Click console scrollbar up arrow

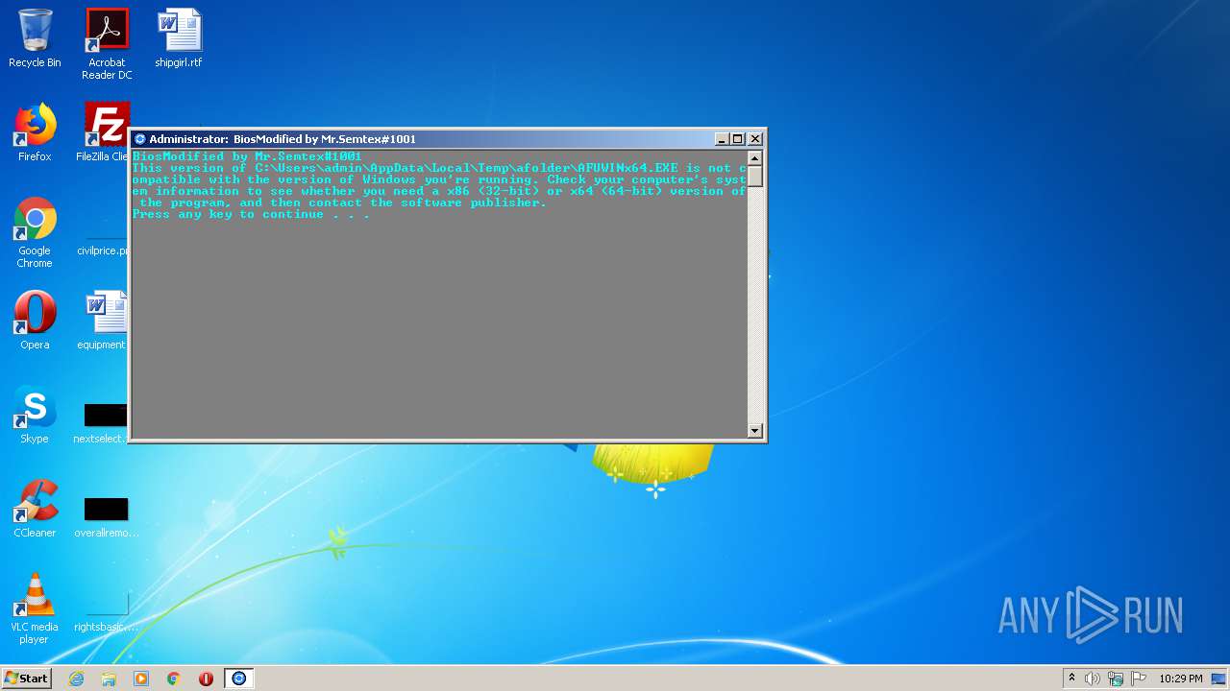[x=754, y=158]
